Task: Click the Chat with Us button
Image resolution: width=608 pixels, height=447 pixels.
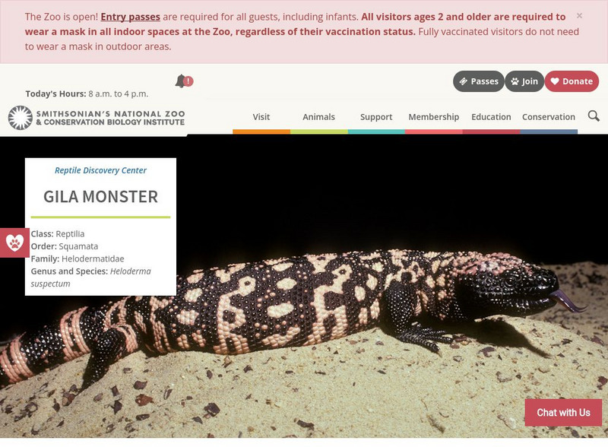Action: (563, 413)
